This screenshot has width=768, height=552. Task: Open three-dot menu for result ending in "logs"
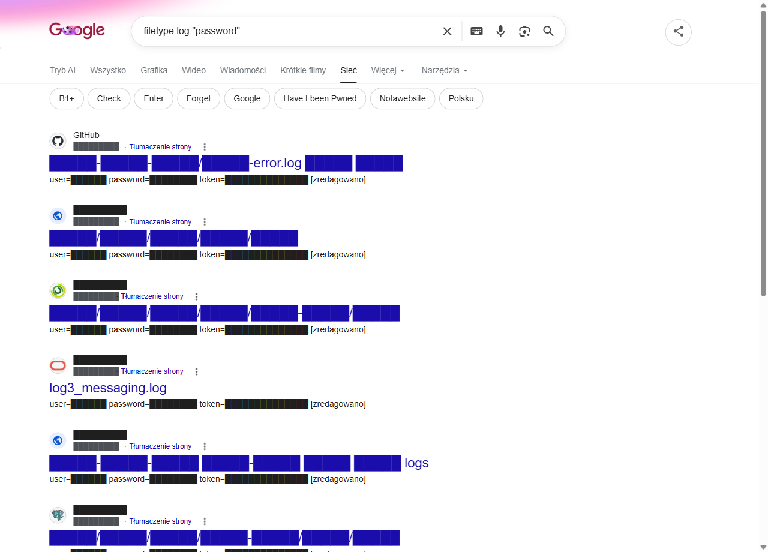(x=205, y=446)
